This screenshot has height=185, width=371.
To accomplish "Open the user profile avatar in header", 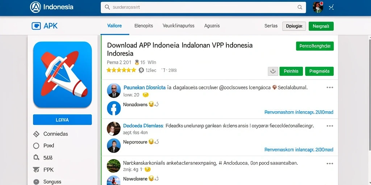I will coord(318,7).
